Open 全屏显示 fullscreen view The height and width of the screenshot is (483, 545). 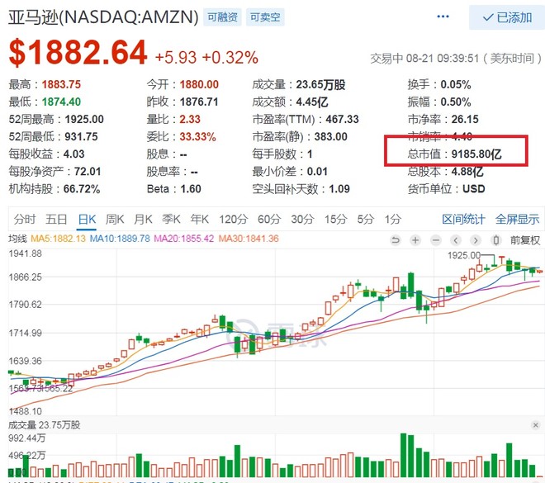click(517, 220)
